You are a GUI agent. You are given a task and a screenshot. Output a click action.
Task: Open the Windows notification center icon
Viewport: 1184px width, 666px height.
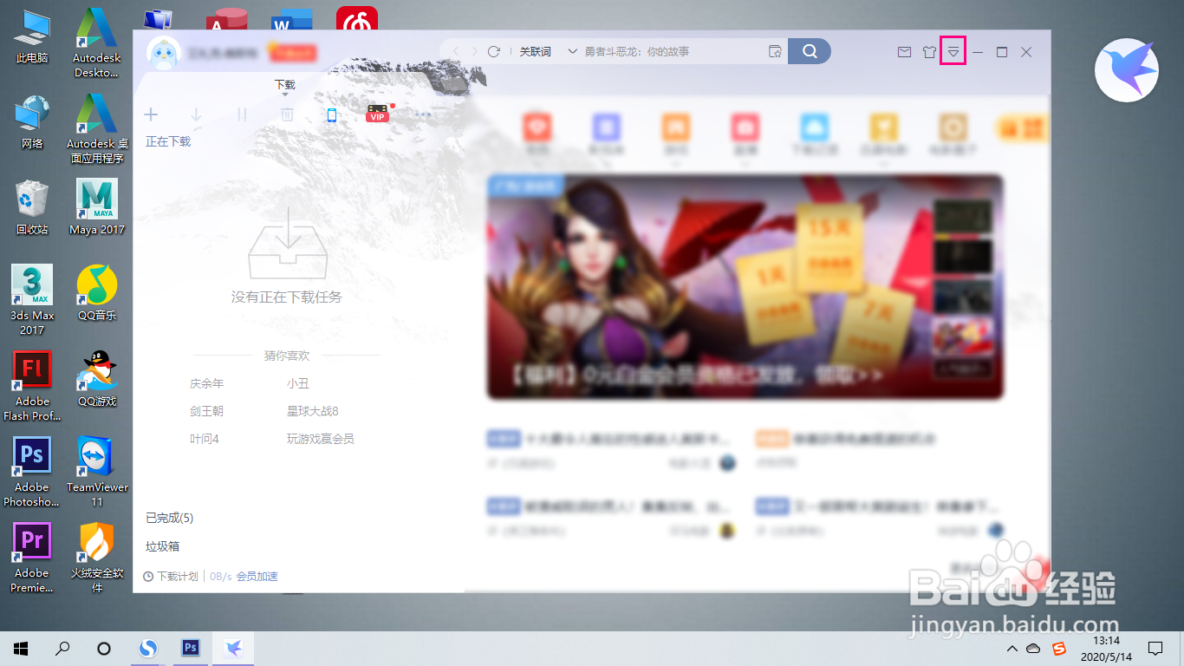[x=1155, y=648]
